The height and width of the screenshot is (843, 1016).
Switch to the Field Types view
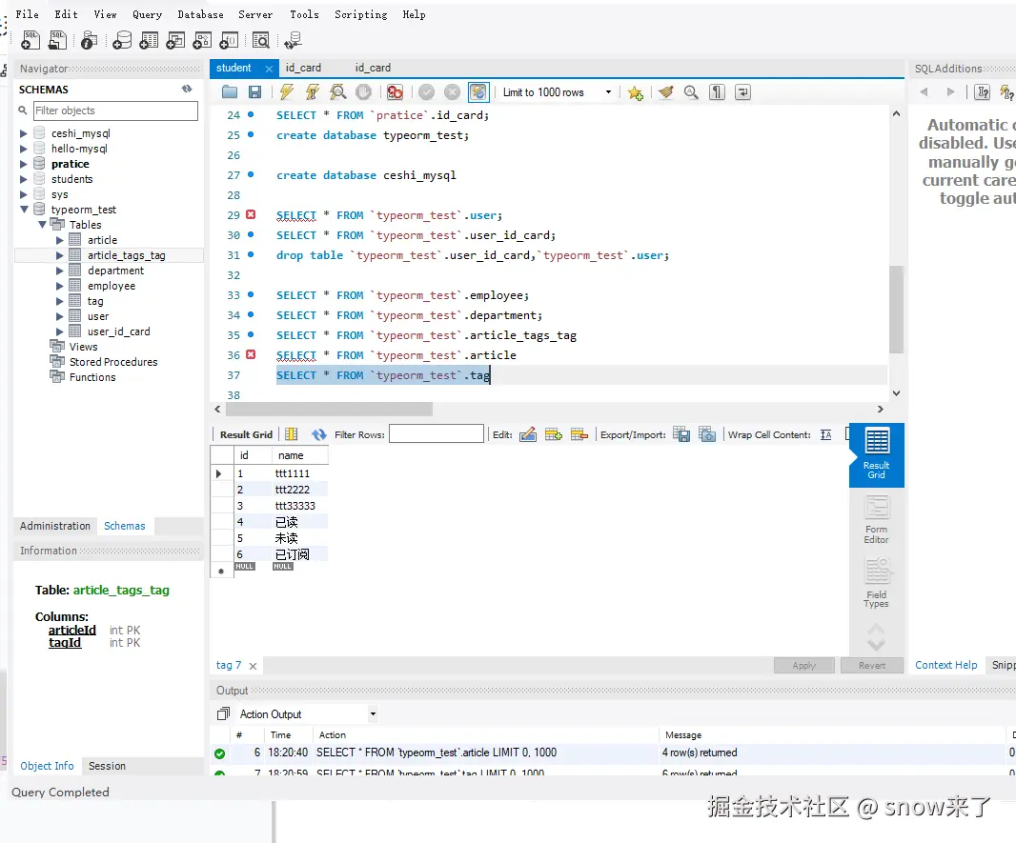coord(877,583)
